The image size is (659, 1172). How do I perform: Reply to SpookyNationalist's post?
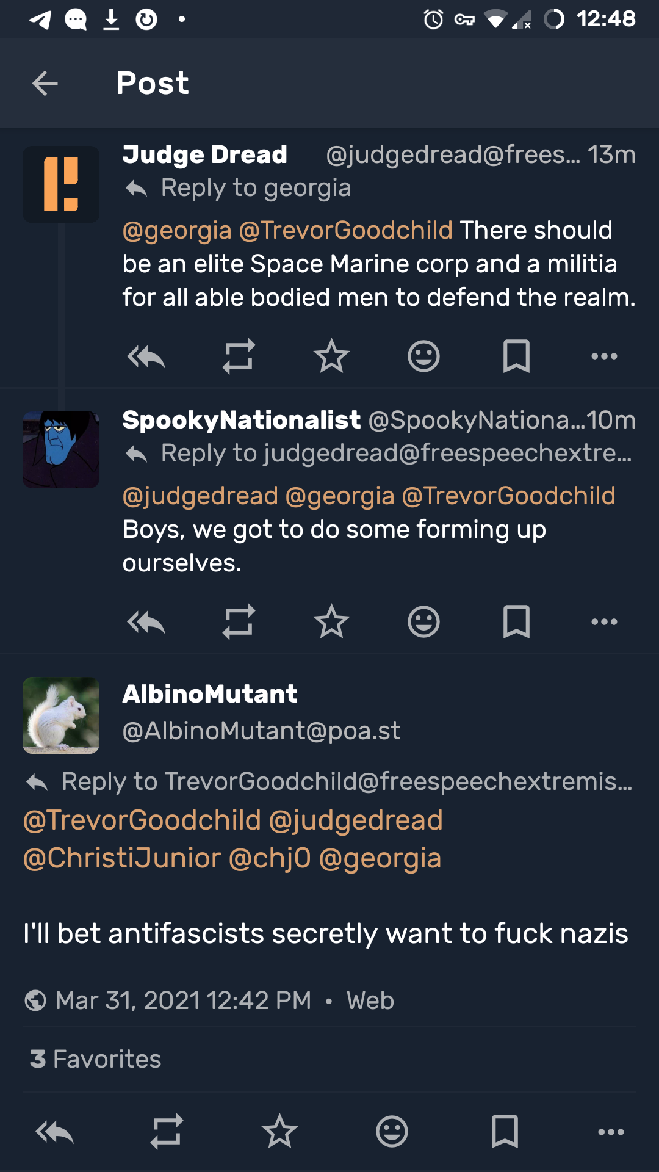pyautogui.click(x=146, y=622)
